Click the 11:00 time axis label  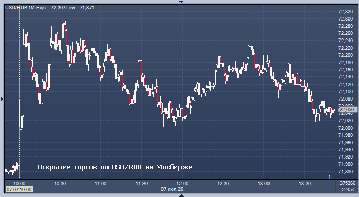(101, 184)
